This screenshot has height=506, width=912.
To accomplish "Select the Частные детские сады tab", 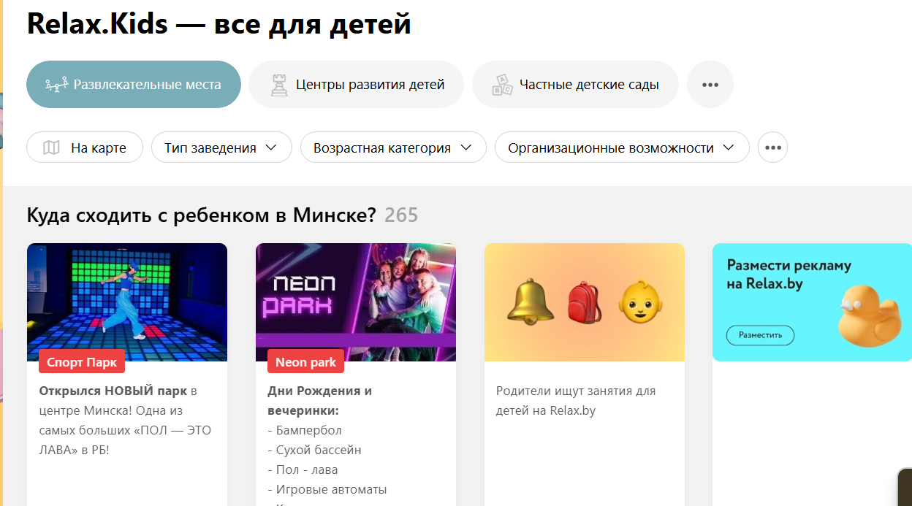I will (x=575, y=85).
